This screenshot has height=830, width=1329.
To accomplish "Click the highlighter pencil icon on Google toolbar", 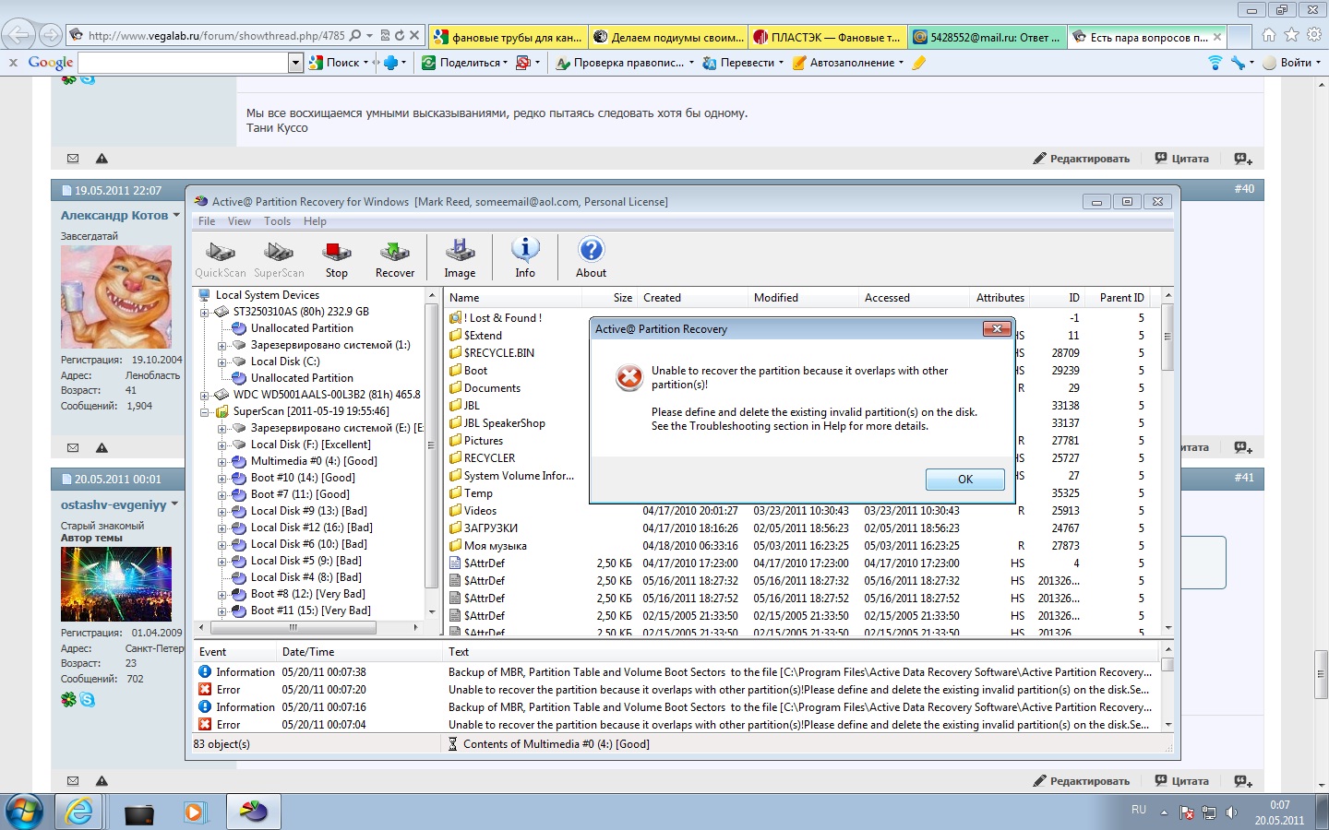I will 918,63.
